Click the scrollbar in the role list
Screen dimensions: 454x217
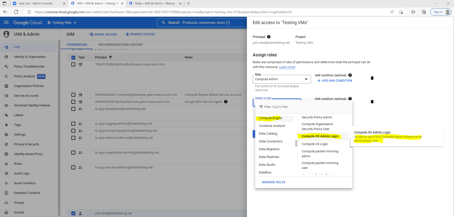[296, 143]
